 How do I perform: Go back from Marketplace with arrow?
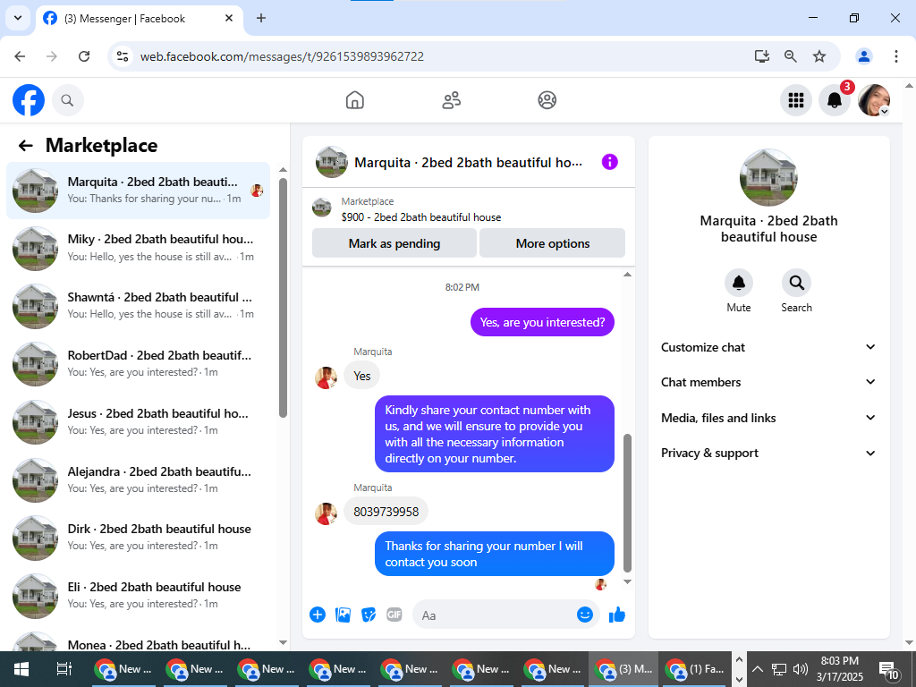[25, 146]
